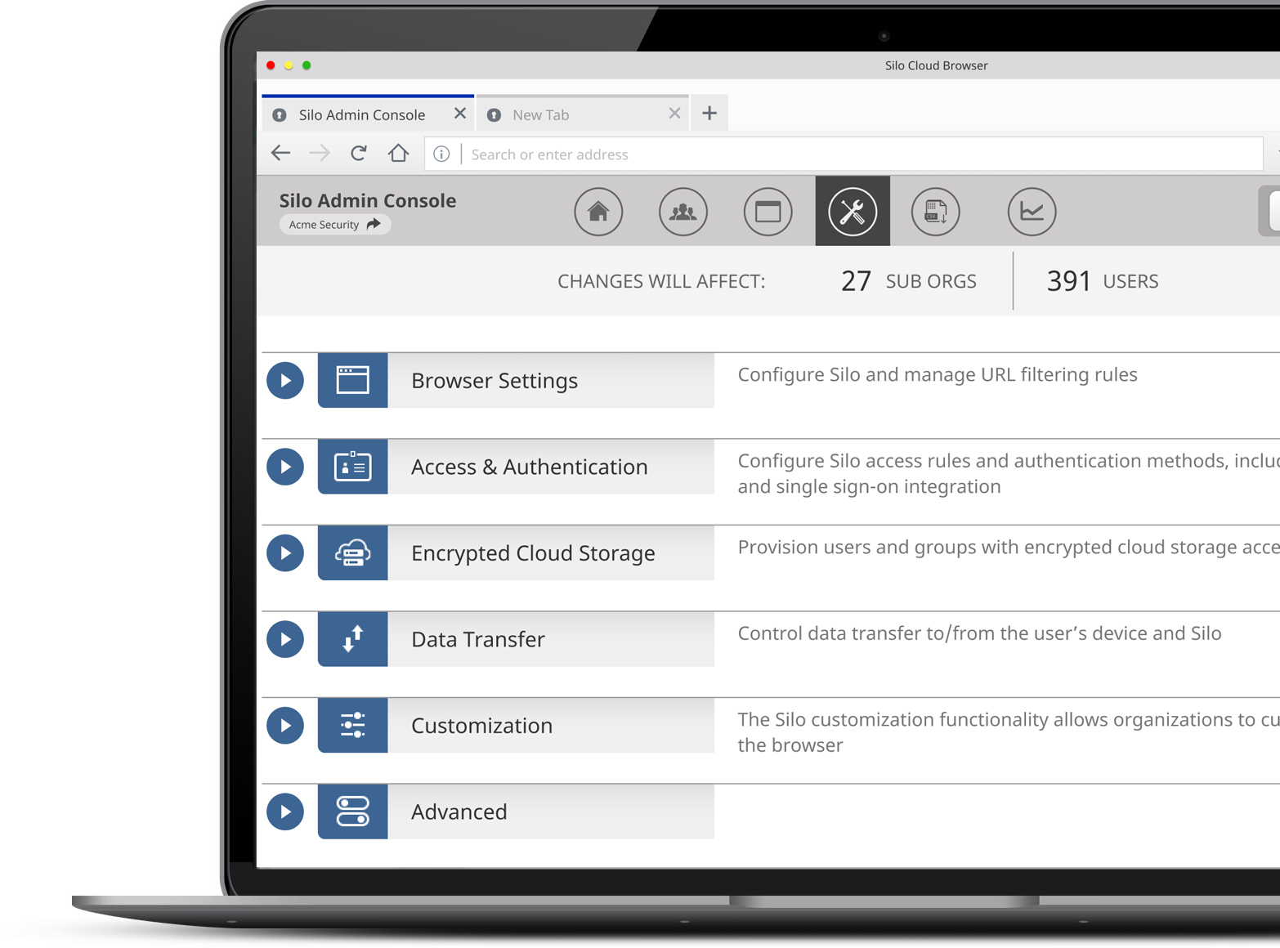The image size is (1280, 948).
Task: Expand the Customization section arrow
Action: click(x=285, y=726)
